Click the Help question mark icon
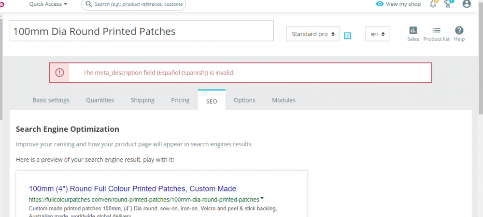Screen dimensions: 483x217 [x=459, y=30]
